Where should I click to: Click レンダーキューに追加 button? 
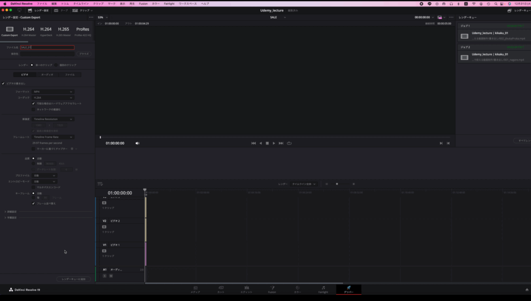click(x=74, y=279)
